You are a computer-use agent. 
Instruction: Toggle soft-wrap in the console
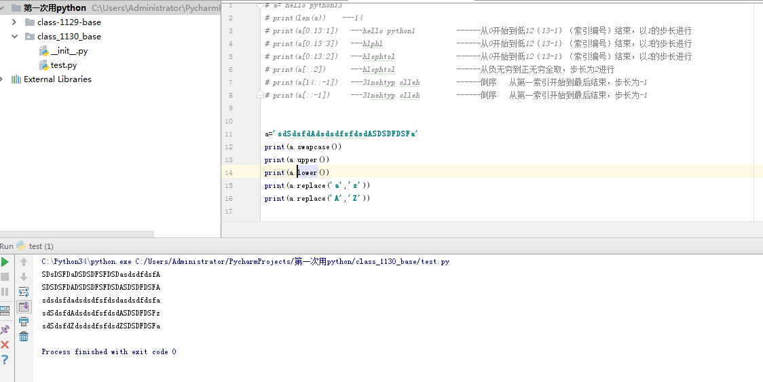[x=24, y=292]
